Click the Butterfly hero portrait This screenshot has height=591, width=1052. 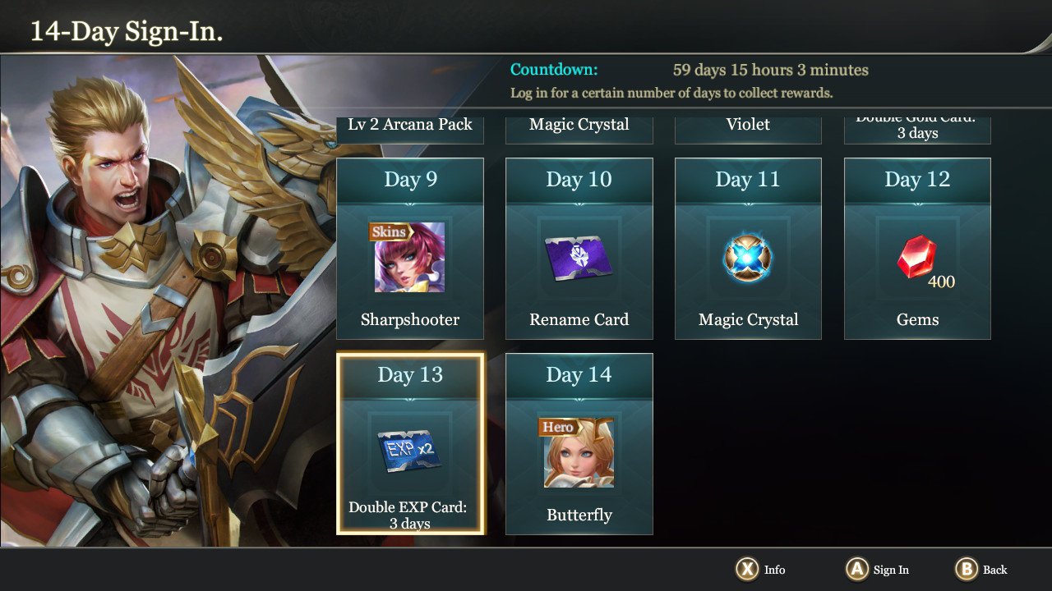(579, 452)
